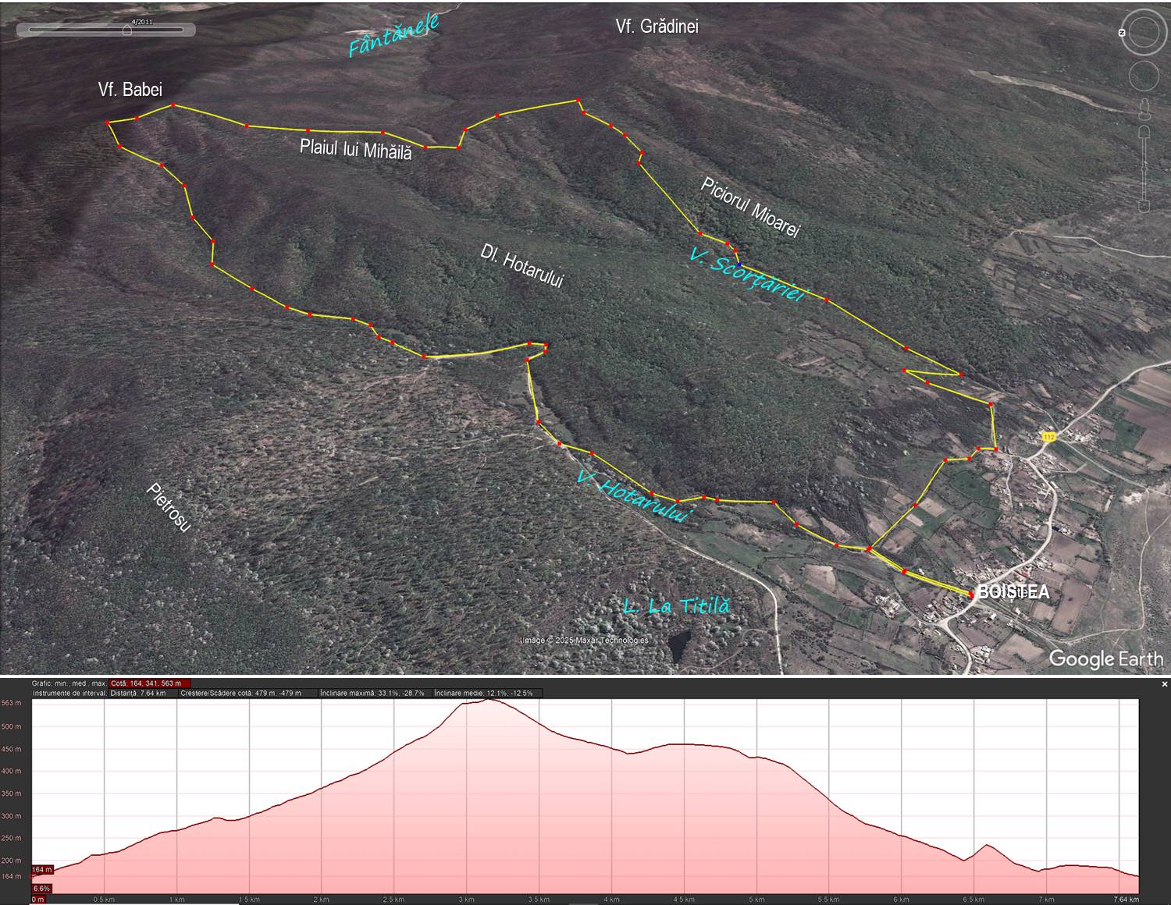Image resolution: width=1171 pixels, height=905 pixels.
Task: Click the BOIȘTEA village label
Action: [x=1013, y=592]
